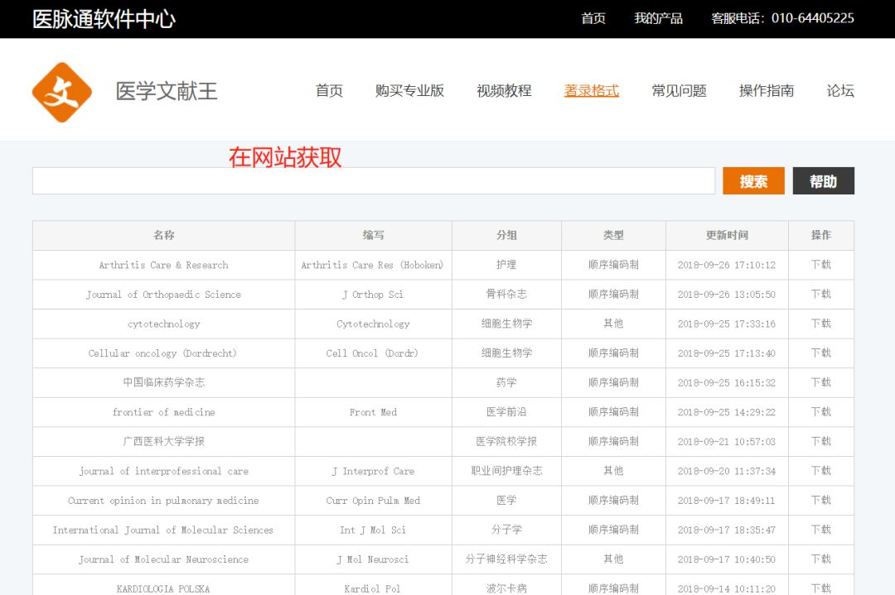Click the 分组 column header

coord(506,235)
